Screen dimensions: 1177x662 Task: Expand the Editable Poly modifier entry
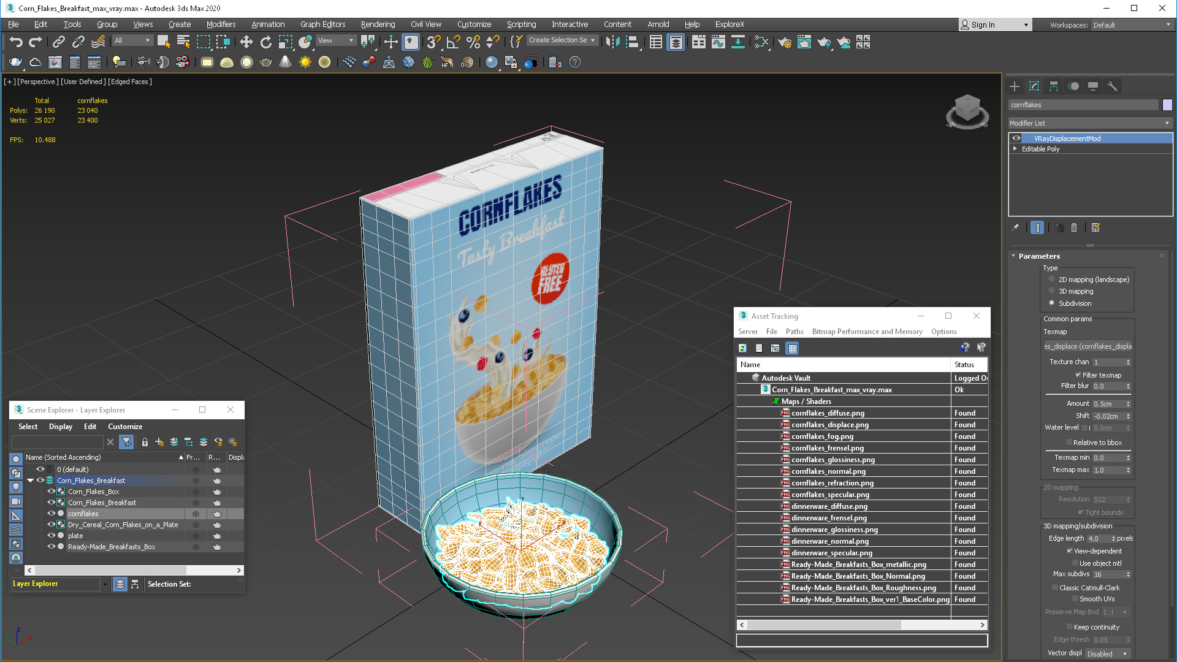tap(1015, 149)
